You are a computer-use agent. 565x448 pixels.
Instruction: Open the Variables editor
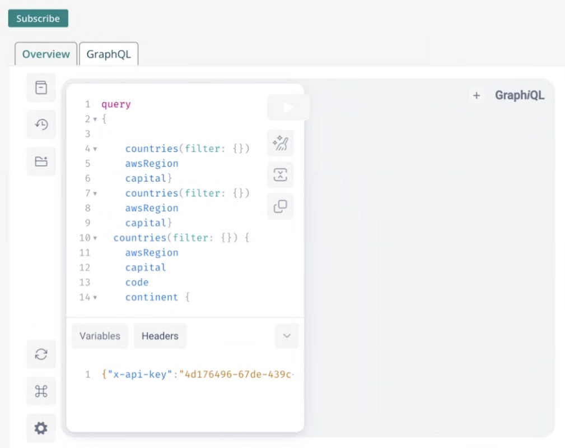[100, 336]
